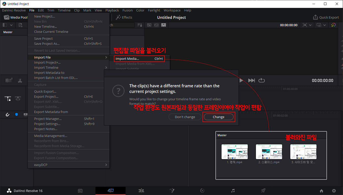Open the colorful effects sparkle icon
Screen dimensions: 343x195
pos(333,25)
